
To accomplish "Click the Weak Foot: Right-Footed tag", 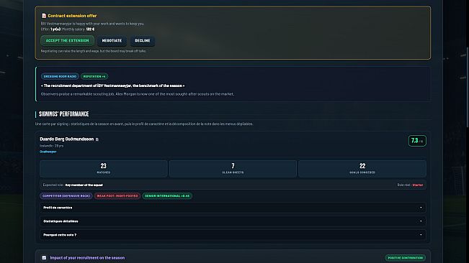I will (x=117, y=196).
